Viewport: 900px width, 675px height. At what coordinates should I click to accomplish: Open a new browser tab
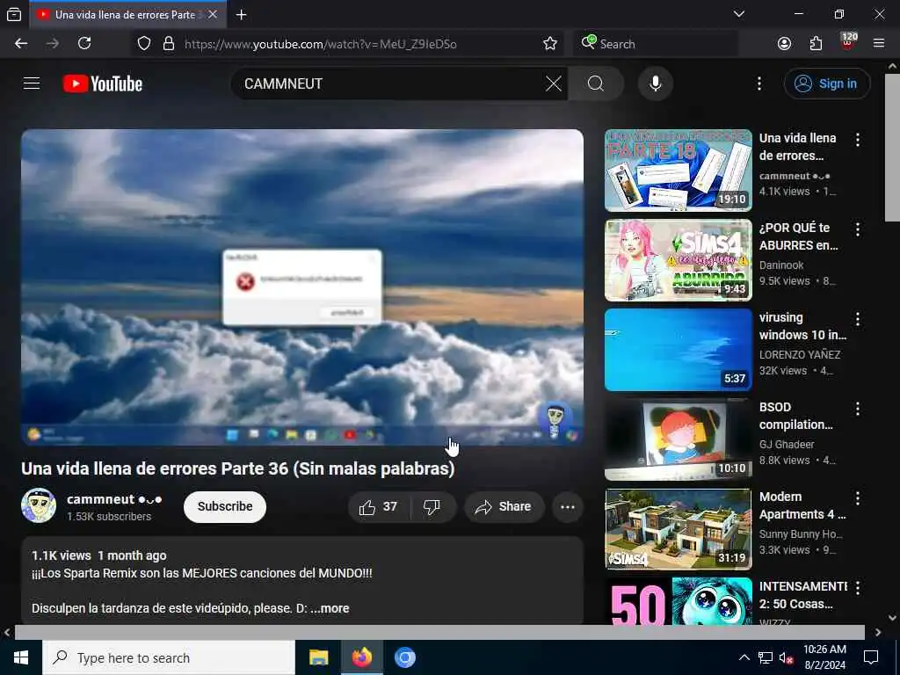(242, 15)
